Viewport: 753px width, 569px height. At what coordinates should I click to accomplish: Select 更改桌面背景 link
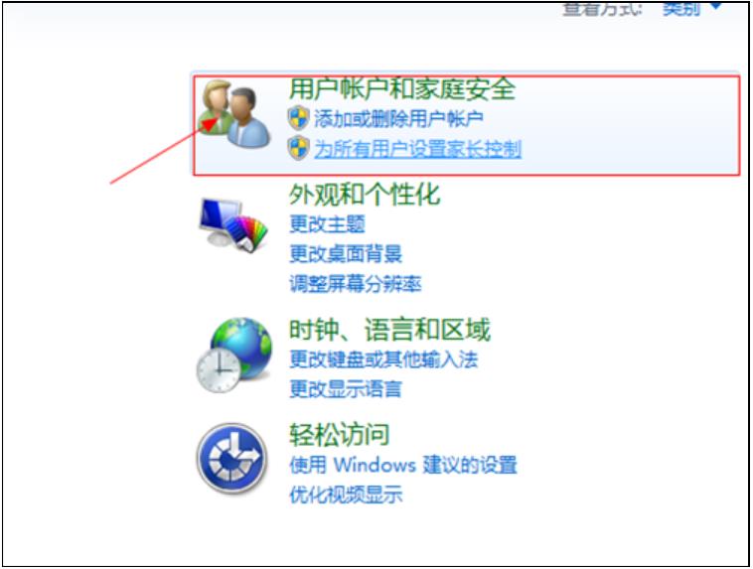click(x=346, y=254)
